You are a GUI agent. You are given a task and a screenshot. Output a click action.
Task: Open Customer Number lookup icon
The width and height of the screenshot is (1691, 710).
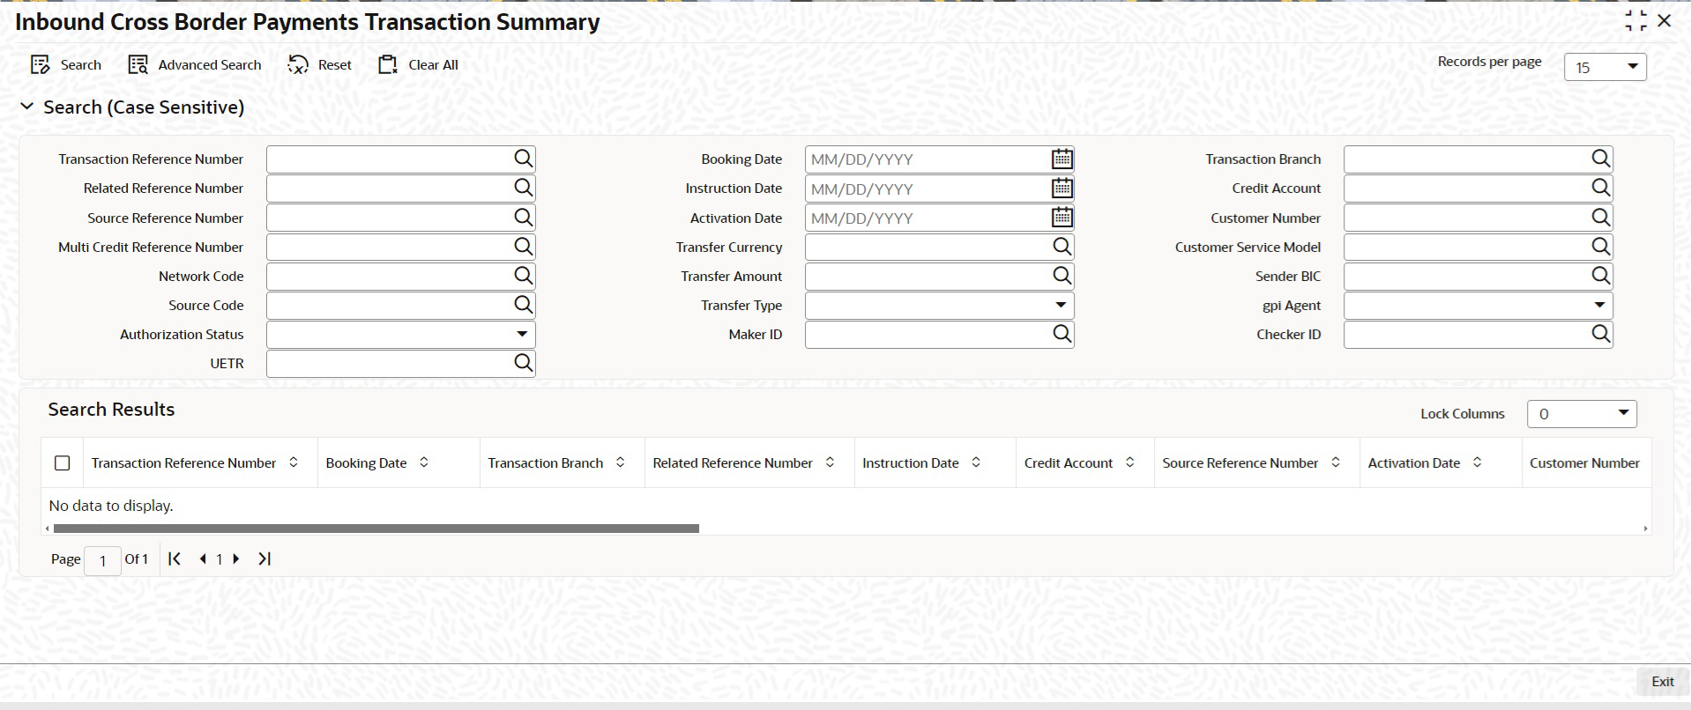point(1600,217)
